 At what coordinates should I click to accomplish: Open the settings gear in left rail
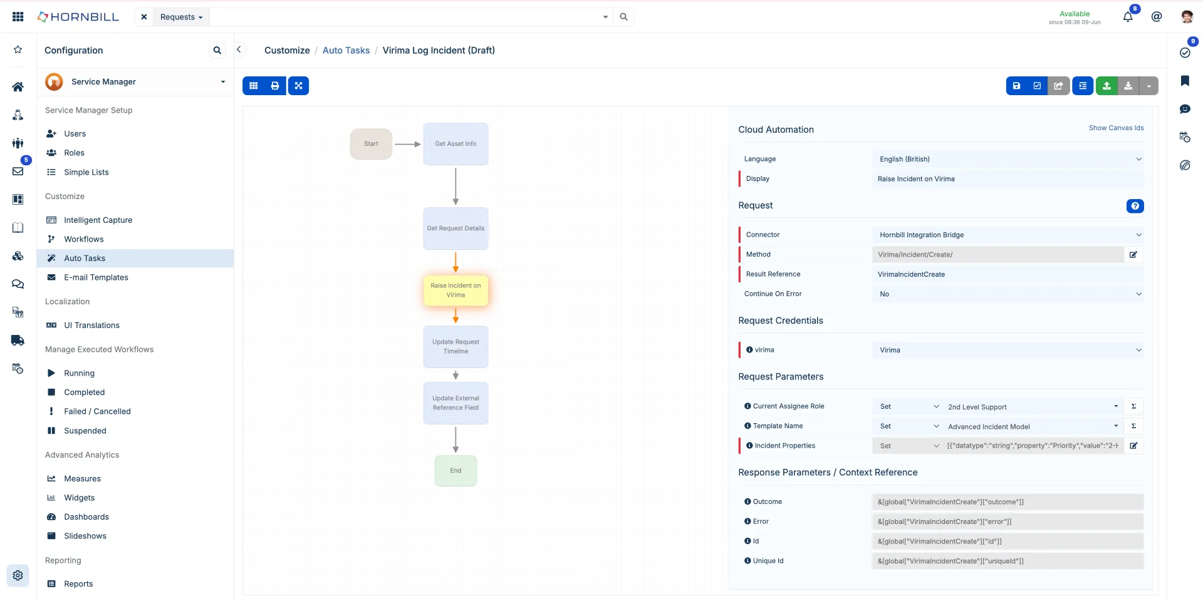coord(18,575)
